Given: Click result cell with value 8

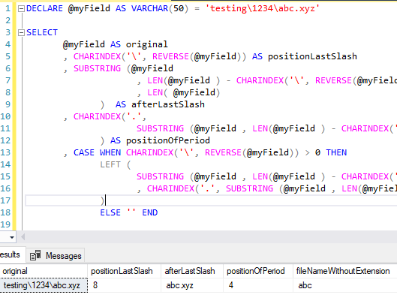Looking at the screenshot, I should pos(124,285).
